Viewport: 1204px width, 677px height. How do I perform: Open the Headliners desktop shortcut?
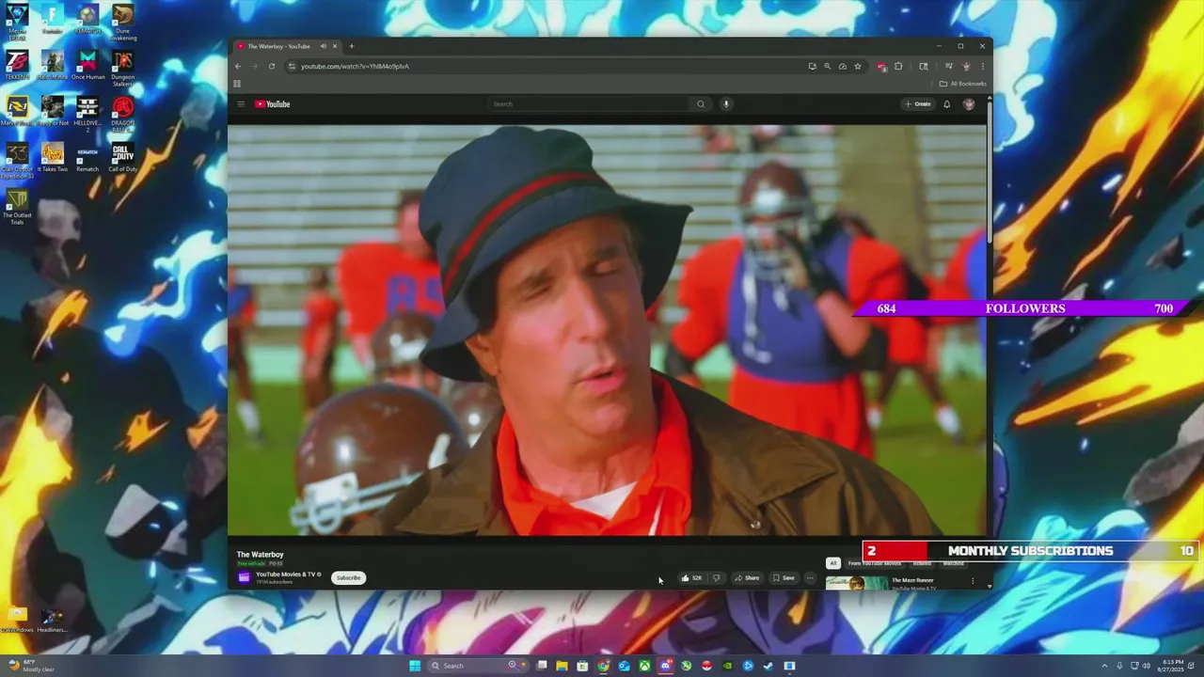coord(52,621)
